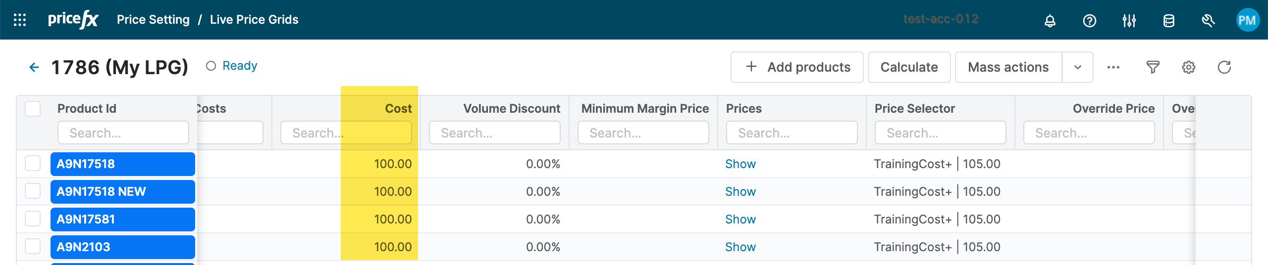Click the Add products button

[797, 67]
